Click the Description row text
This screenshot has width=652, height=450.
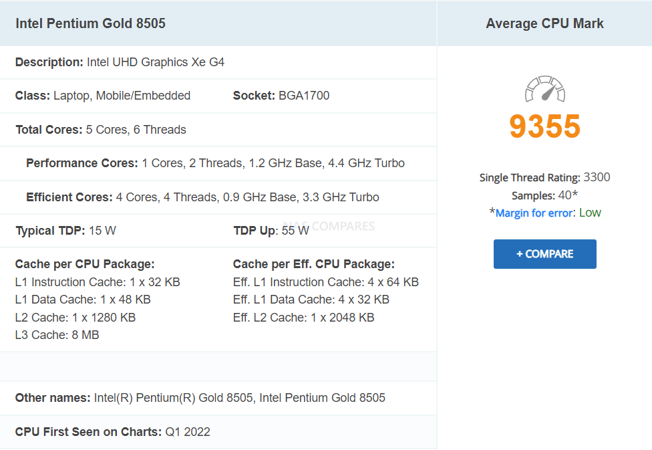coord(120,62)
